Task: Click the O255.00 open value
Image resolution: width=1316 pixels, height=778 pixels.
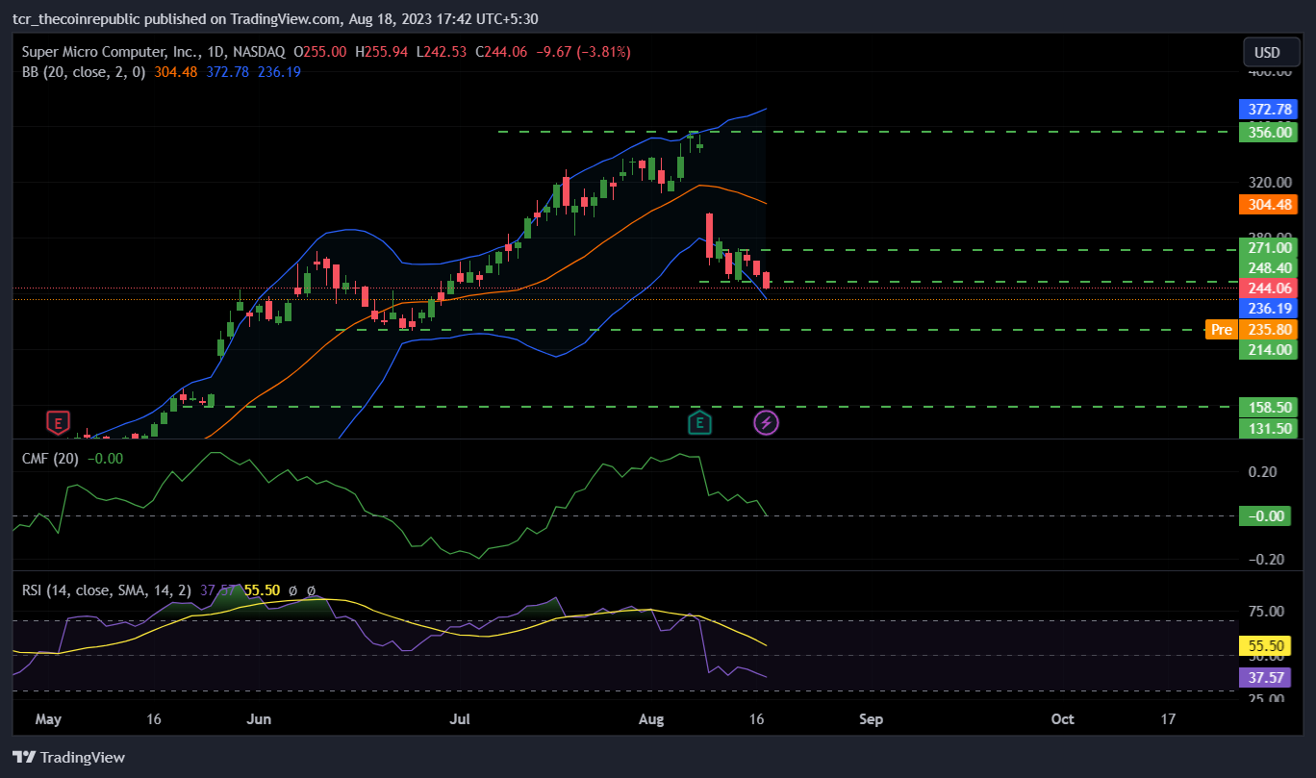Action: point(320,52)
